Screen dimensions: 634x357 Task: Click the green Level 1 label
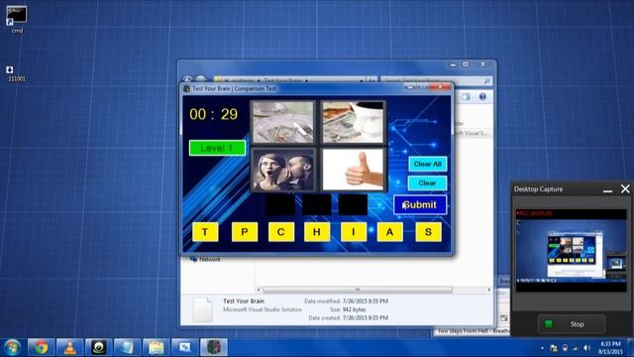pos(217,148)
